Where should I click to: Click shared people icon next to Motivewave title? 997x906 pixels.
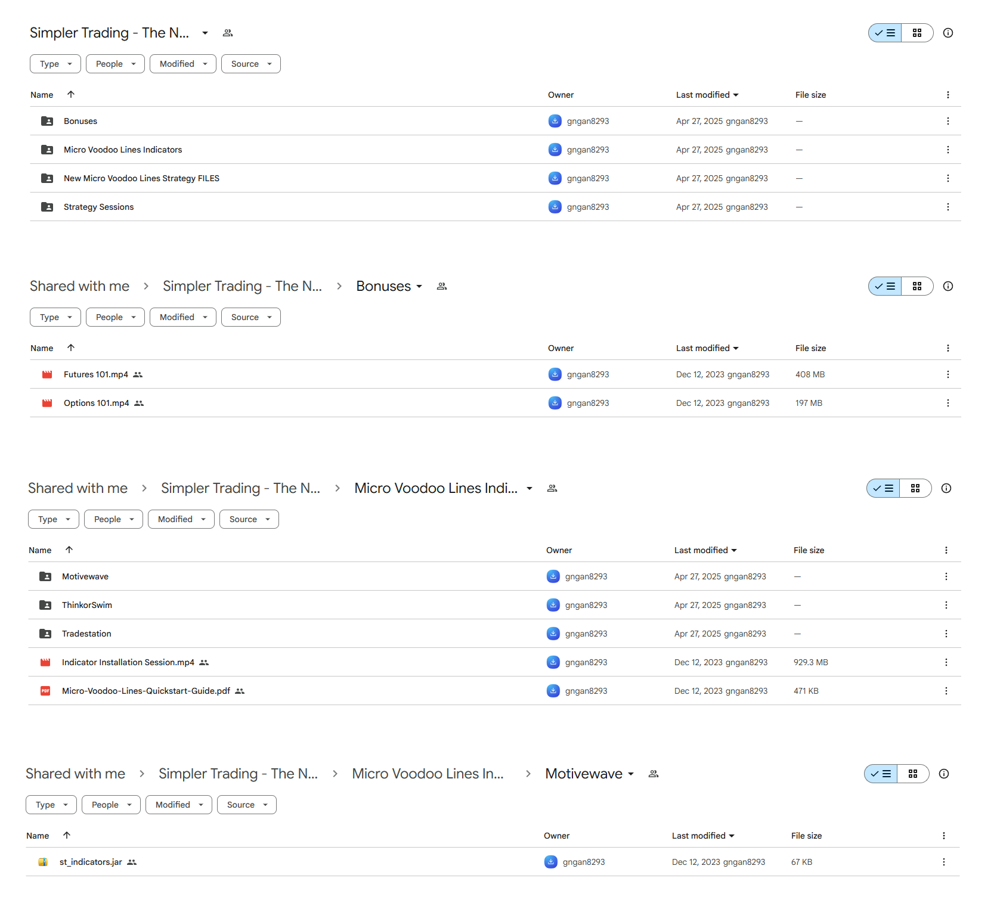(x=654, y=774)
